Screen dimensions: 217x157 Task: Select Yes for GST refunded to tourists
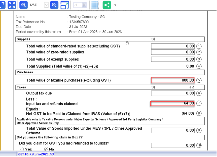pyautogui.click(x=22, y=149)
